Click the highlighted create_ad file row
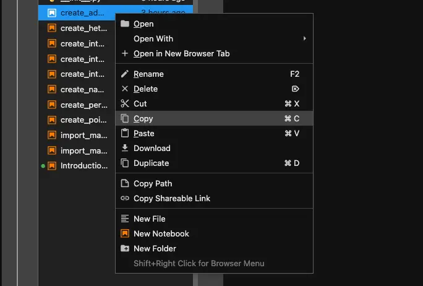 click(83, 12)
